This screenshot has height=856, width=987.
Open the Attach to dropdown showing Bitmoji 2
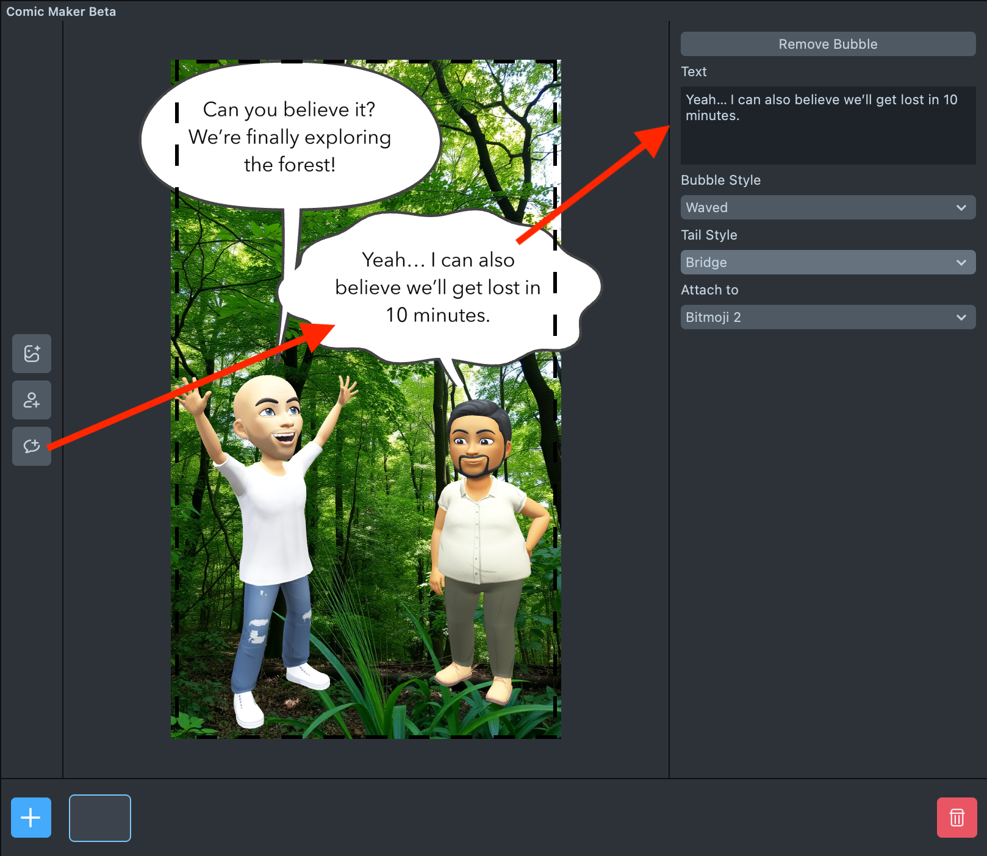point(828,317)
